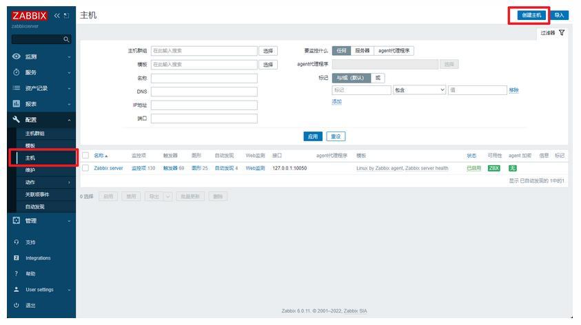Click the 导入 button
This screenshot has width=581, height=325.
[x=559, y=15]
